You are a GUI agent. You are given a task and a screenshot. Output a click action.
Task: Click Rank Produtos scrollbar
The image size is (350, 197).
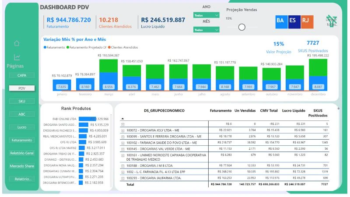(111, 151)
